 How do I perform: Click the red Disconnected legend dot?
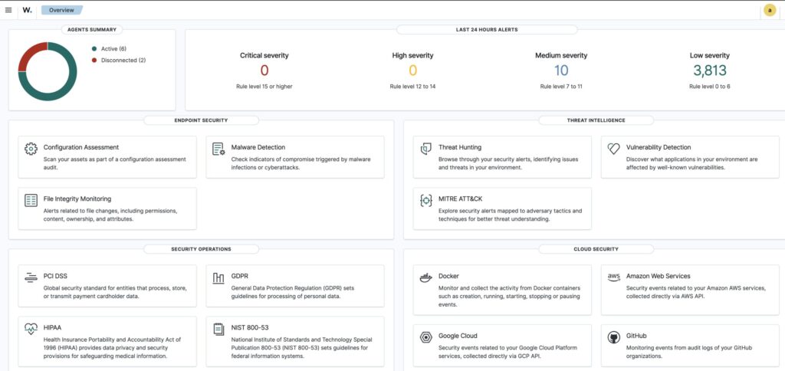pyautogui.click(x=94, y=60)
